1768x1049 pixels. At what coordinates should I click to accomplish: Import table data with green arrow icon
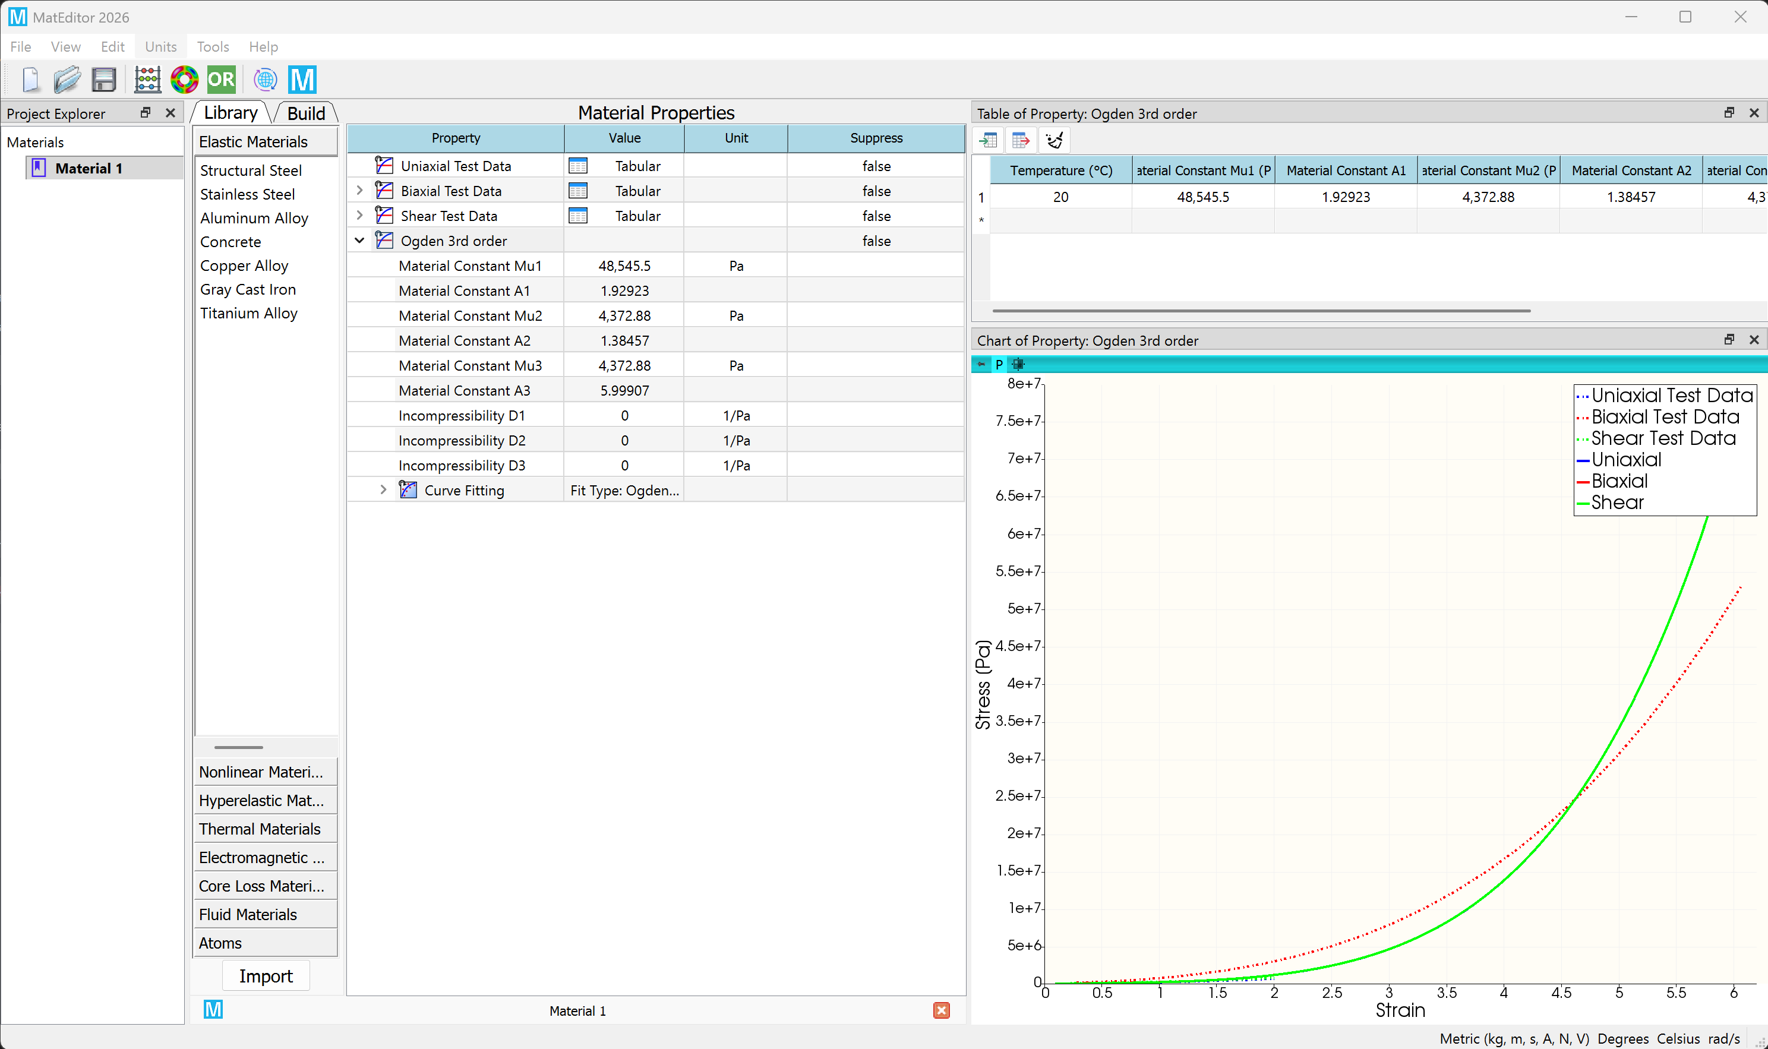[x=989, y=140]
